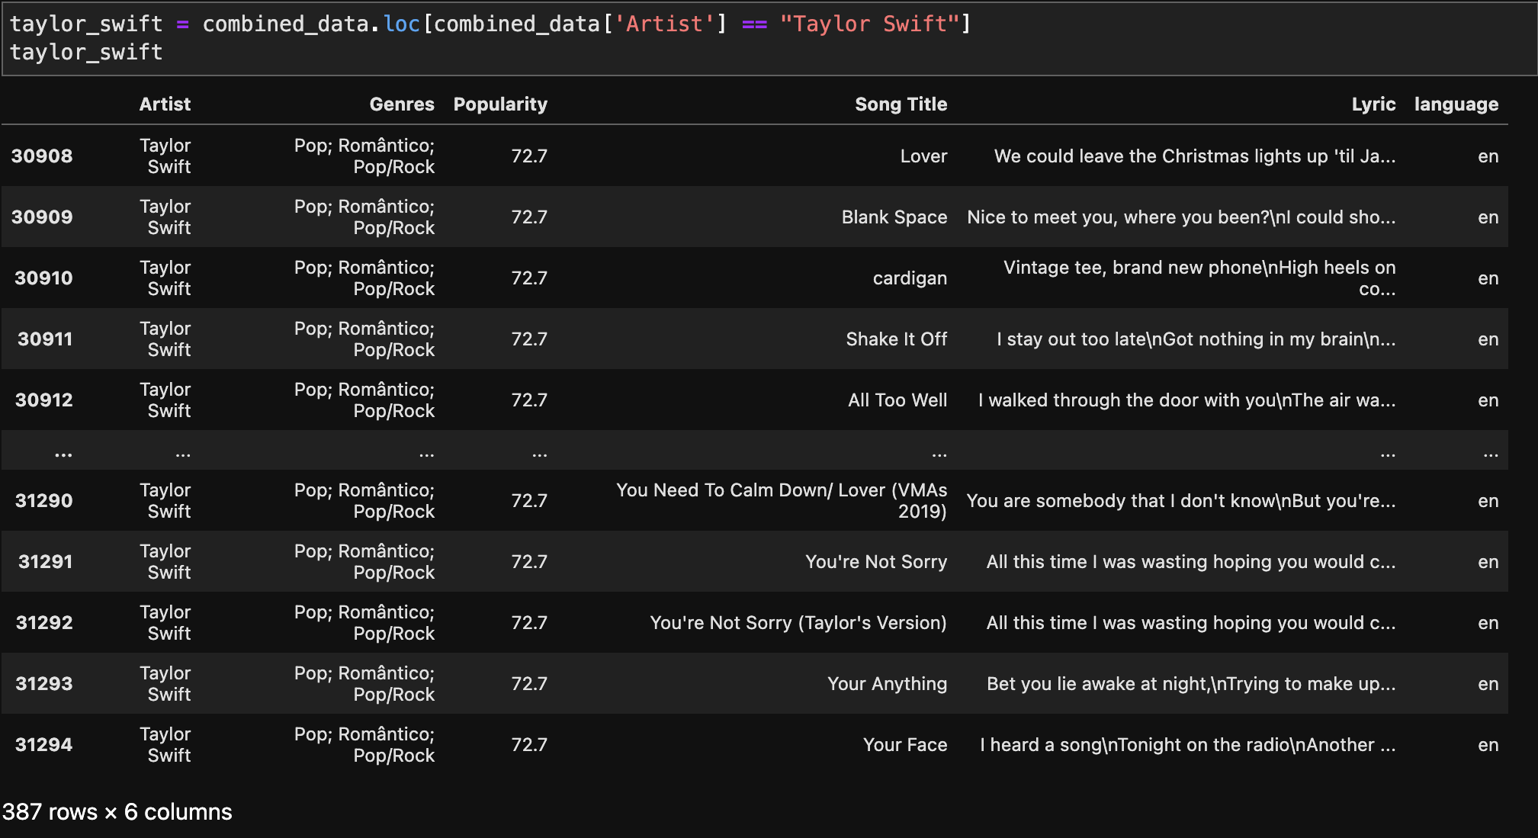Select the Popularity column header
The width and height of the screenshot is (1538, 838).
[500, 104]
